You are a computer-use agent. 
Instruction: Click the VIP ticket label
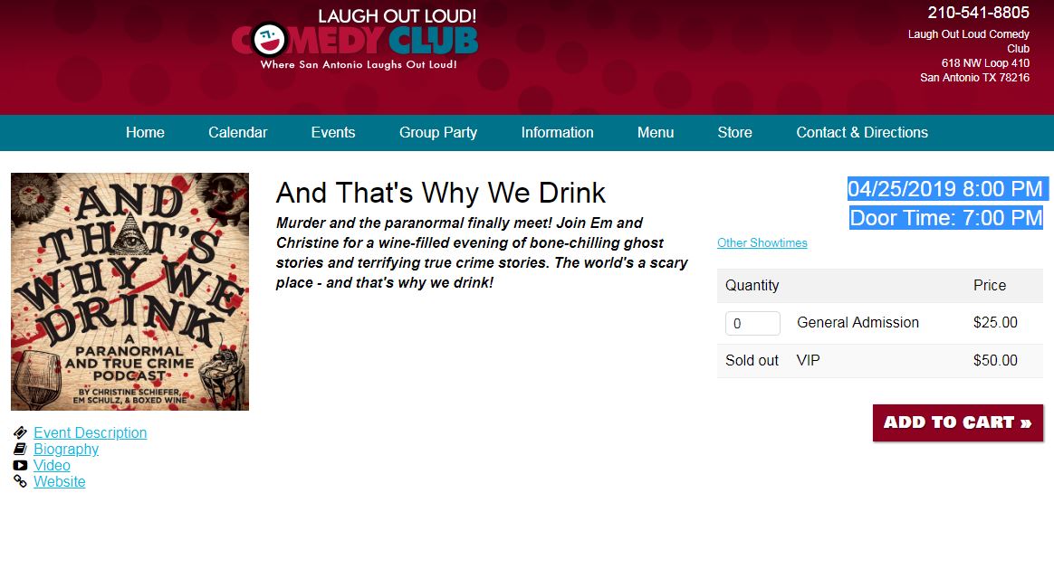[808, 360]
